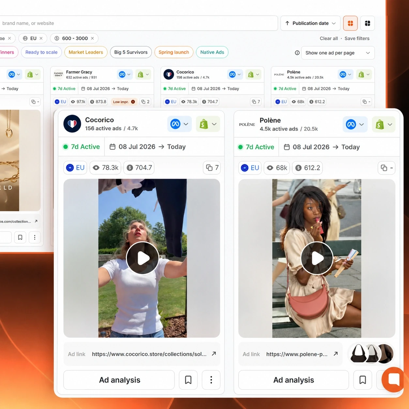
Task: Click duplicates icon on large Polène card
Action: (x=386, y=168)
